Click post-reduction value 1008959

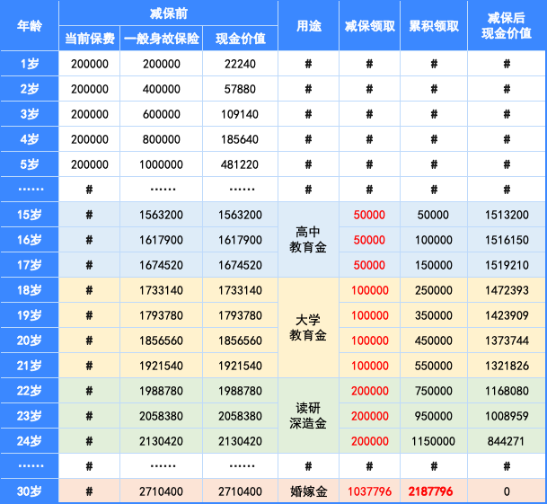507,416
